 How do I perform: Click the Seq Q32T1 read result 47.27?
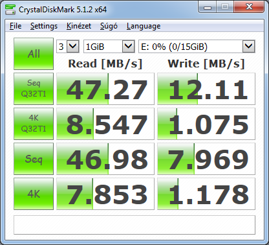105,89
